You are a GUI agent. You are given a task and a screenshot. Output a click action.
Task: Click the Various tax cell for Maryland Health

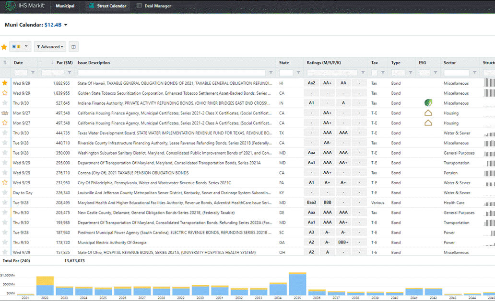tap(377, 203)
